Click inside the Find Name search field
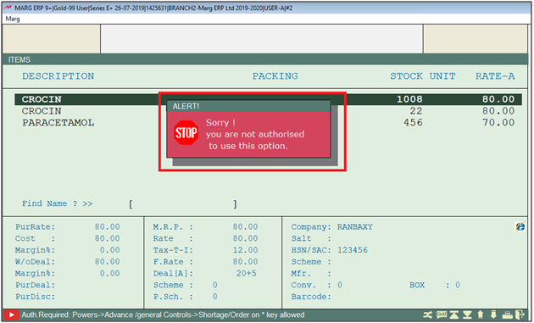The image size is (534, 323). coord(183,204)
